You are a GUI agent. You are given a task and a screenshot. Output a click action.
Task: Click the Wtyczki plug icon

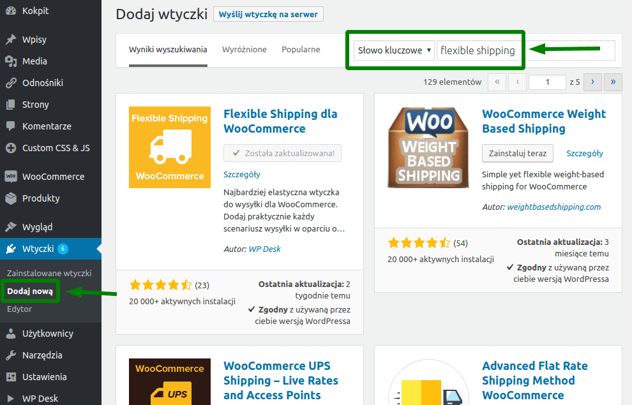tap(11, 249)
